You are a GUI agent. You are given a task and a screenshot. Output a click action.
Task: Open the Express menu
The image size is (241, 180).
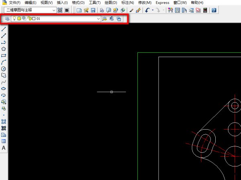tap(163, 3)
